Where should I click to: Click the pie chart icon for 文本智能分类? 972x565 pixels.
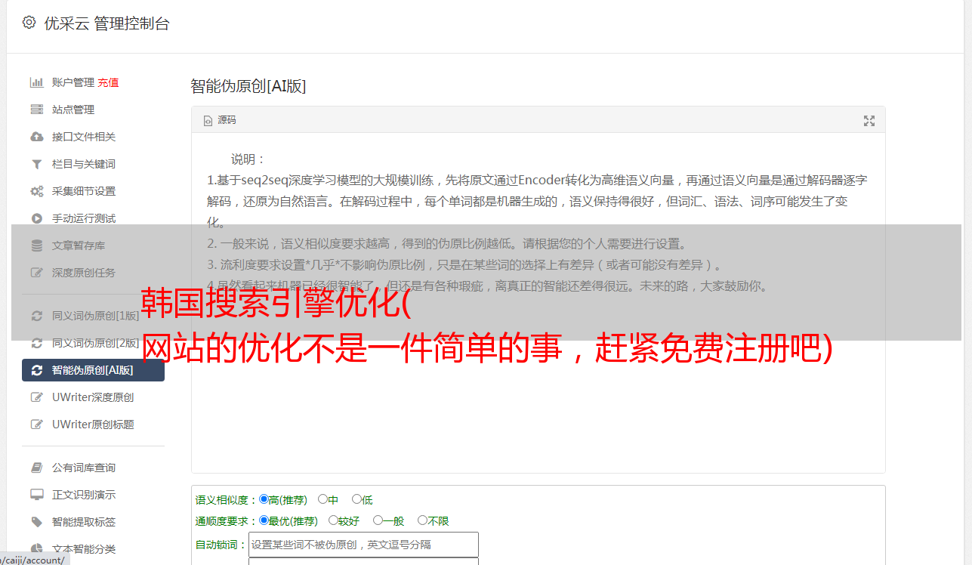[36, 549]
